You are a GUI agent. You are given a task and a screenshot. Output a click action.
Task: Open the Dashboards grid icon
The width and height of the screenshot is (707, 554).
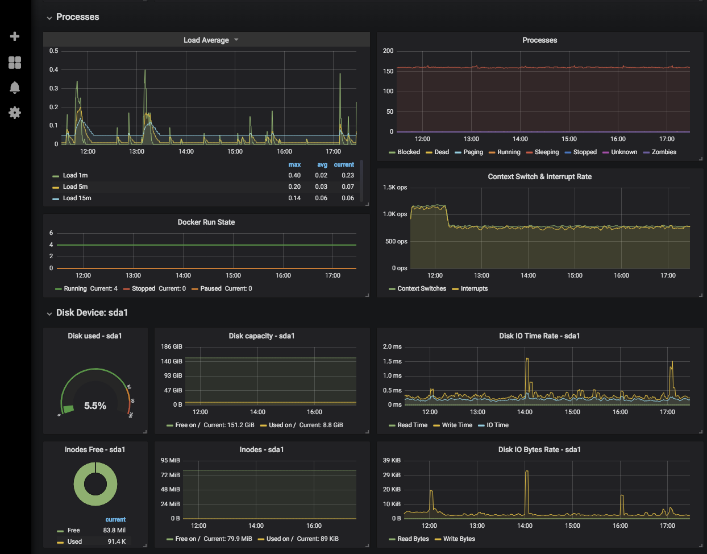point(15,63)
